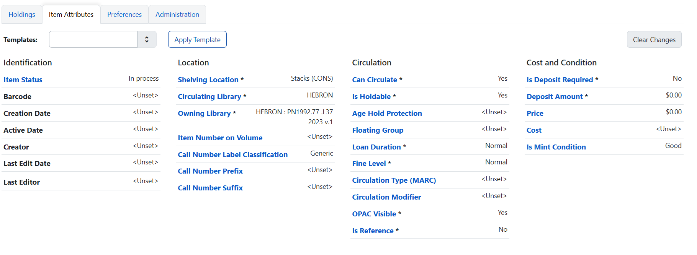Switch to the Holdings tab

(x=22, y=15)
